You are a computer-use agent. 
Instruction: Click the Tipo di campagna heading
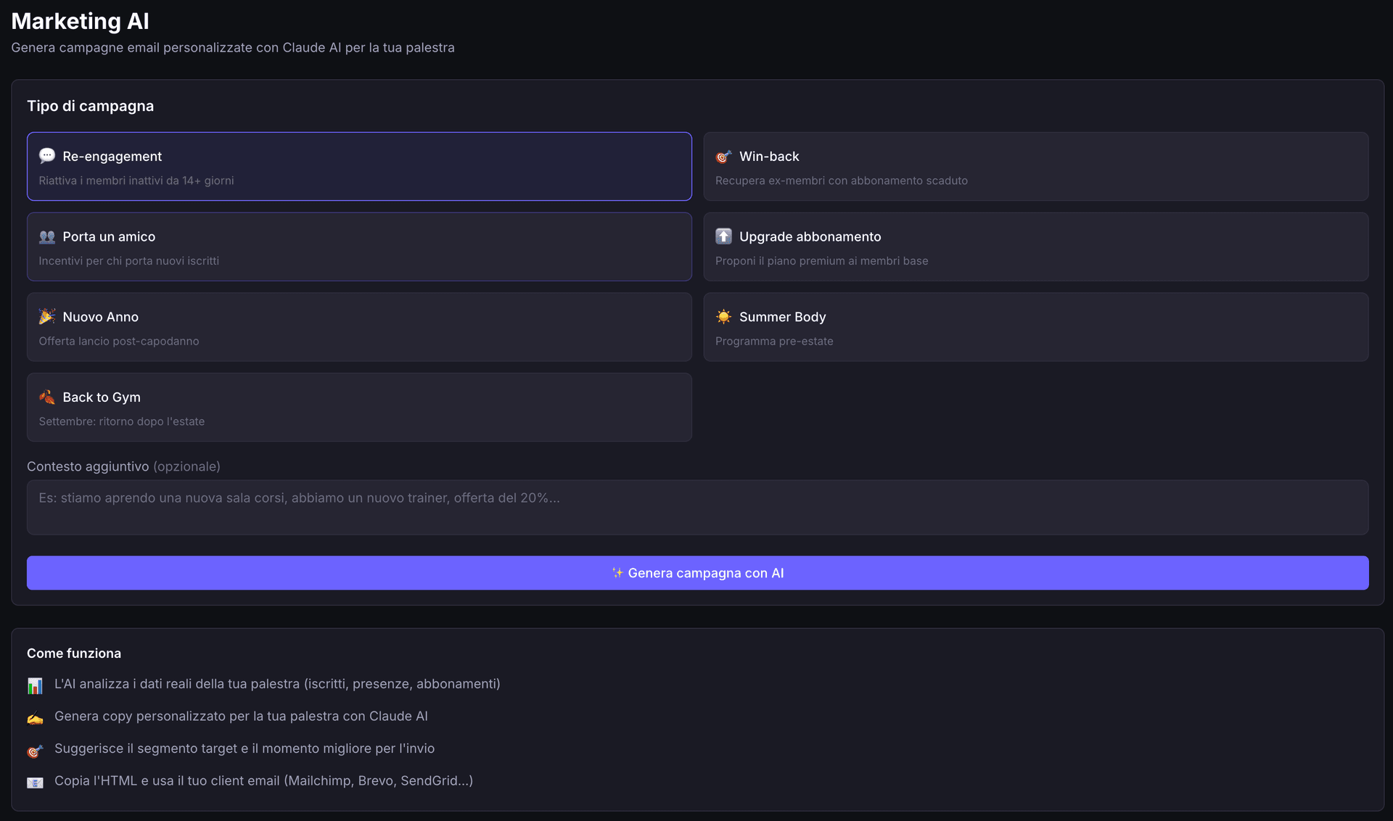coord(90,106)
